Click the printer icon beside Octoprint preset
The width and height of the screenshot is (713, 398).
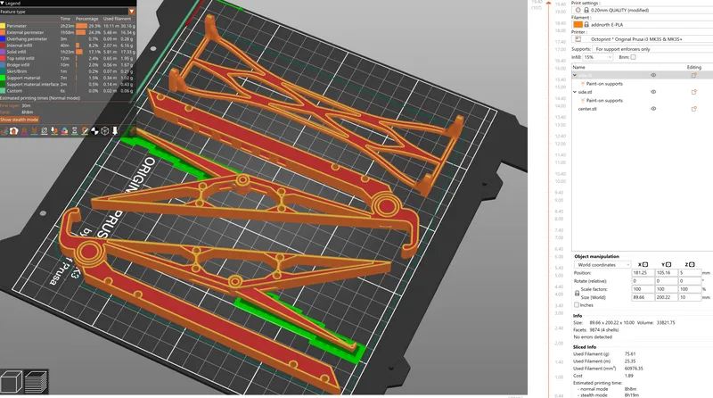coord(578,39)
